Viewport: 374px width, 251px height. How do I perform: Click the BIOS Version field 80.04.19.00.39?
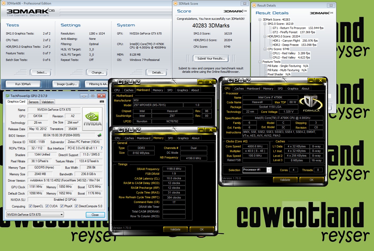61,135
